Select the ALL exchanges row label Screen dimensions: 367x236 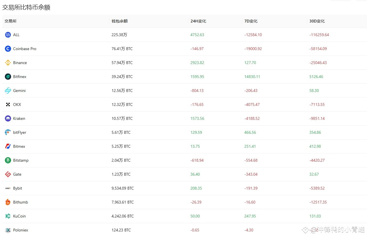(x=16, y=35)
